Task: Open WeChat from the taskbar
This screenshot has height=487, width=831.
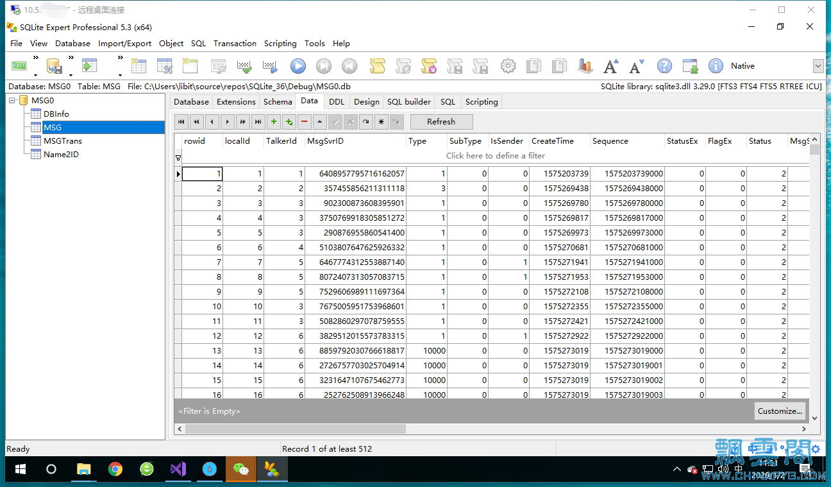Action: click(x=241, y=470)
